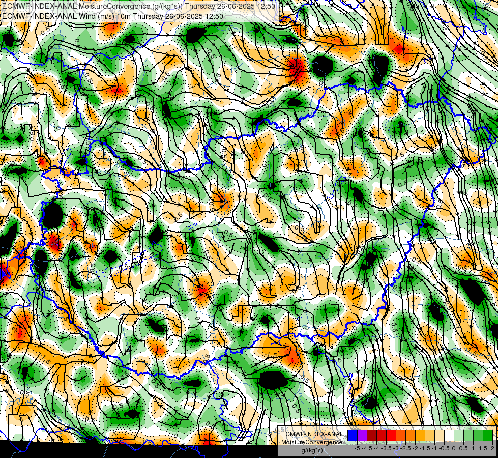Click the amber swatch between -2 and -1.5
This screenshot has width=498, height=458.
coord(420,436)
